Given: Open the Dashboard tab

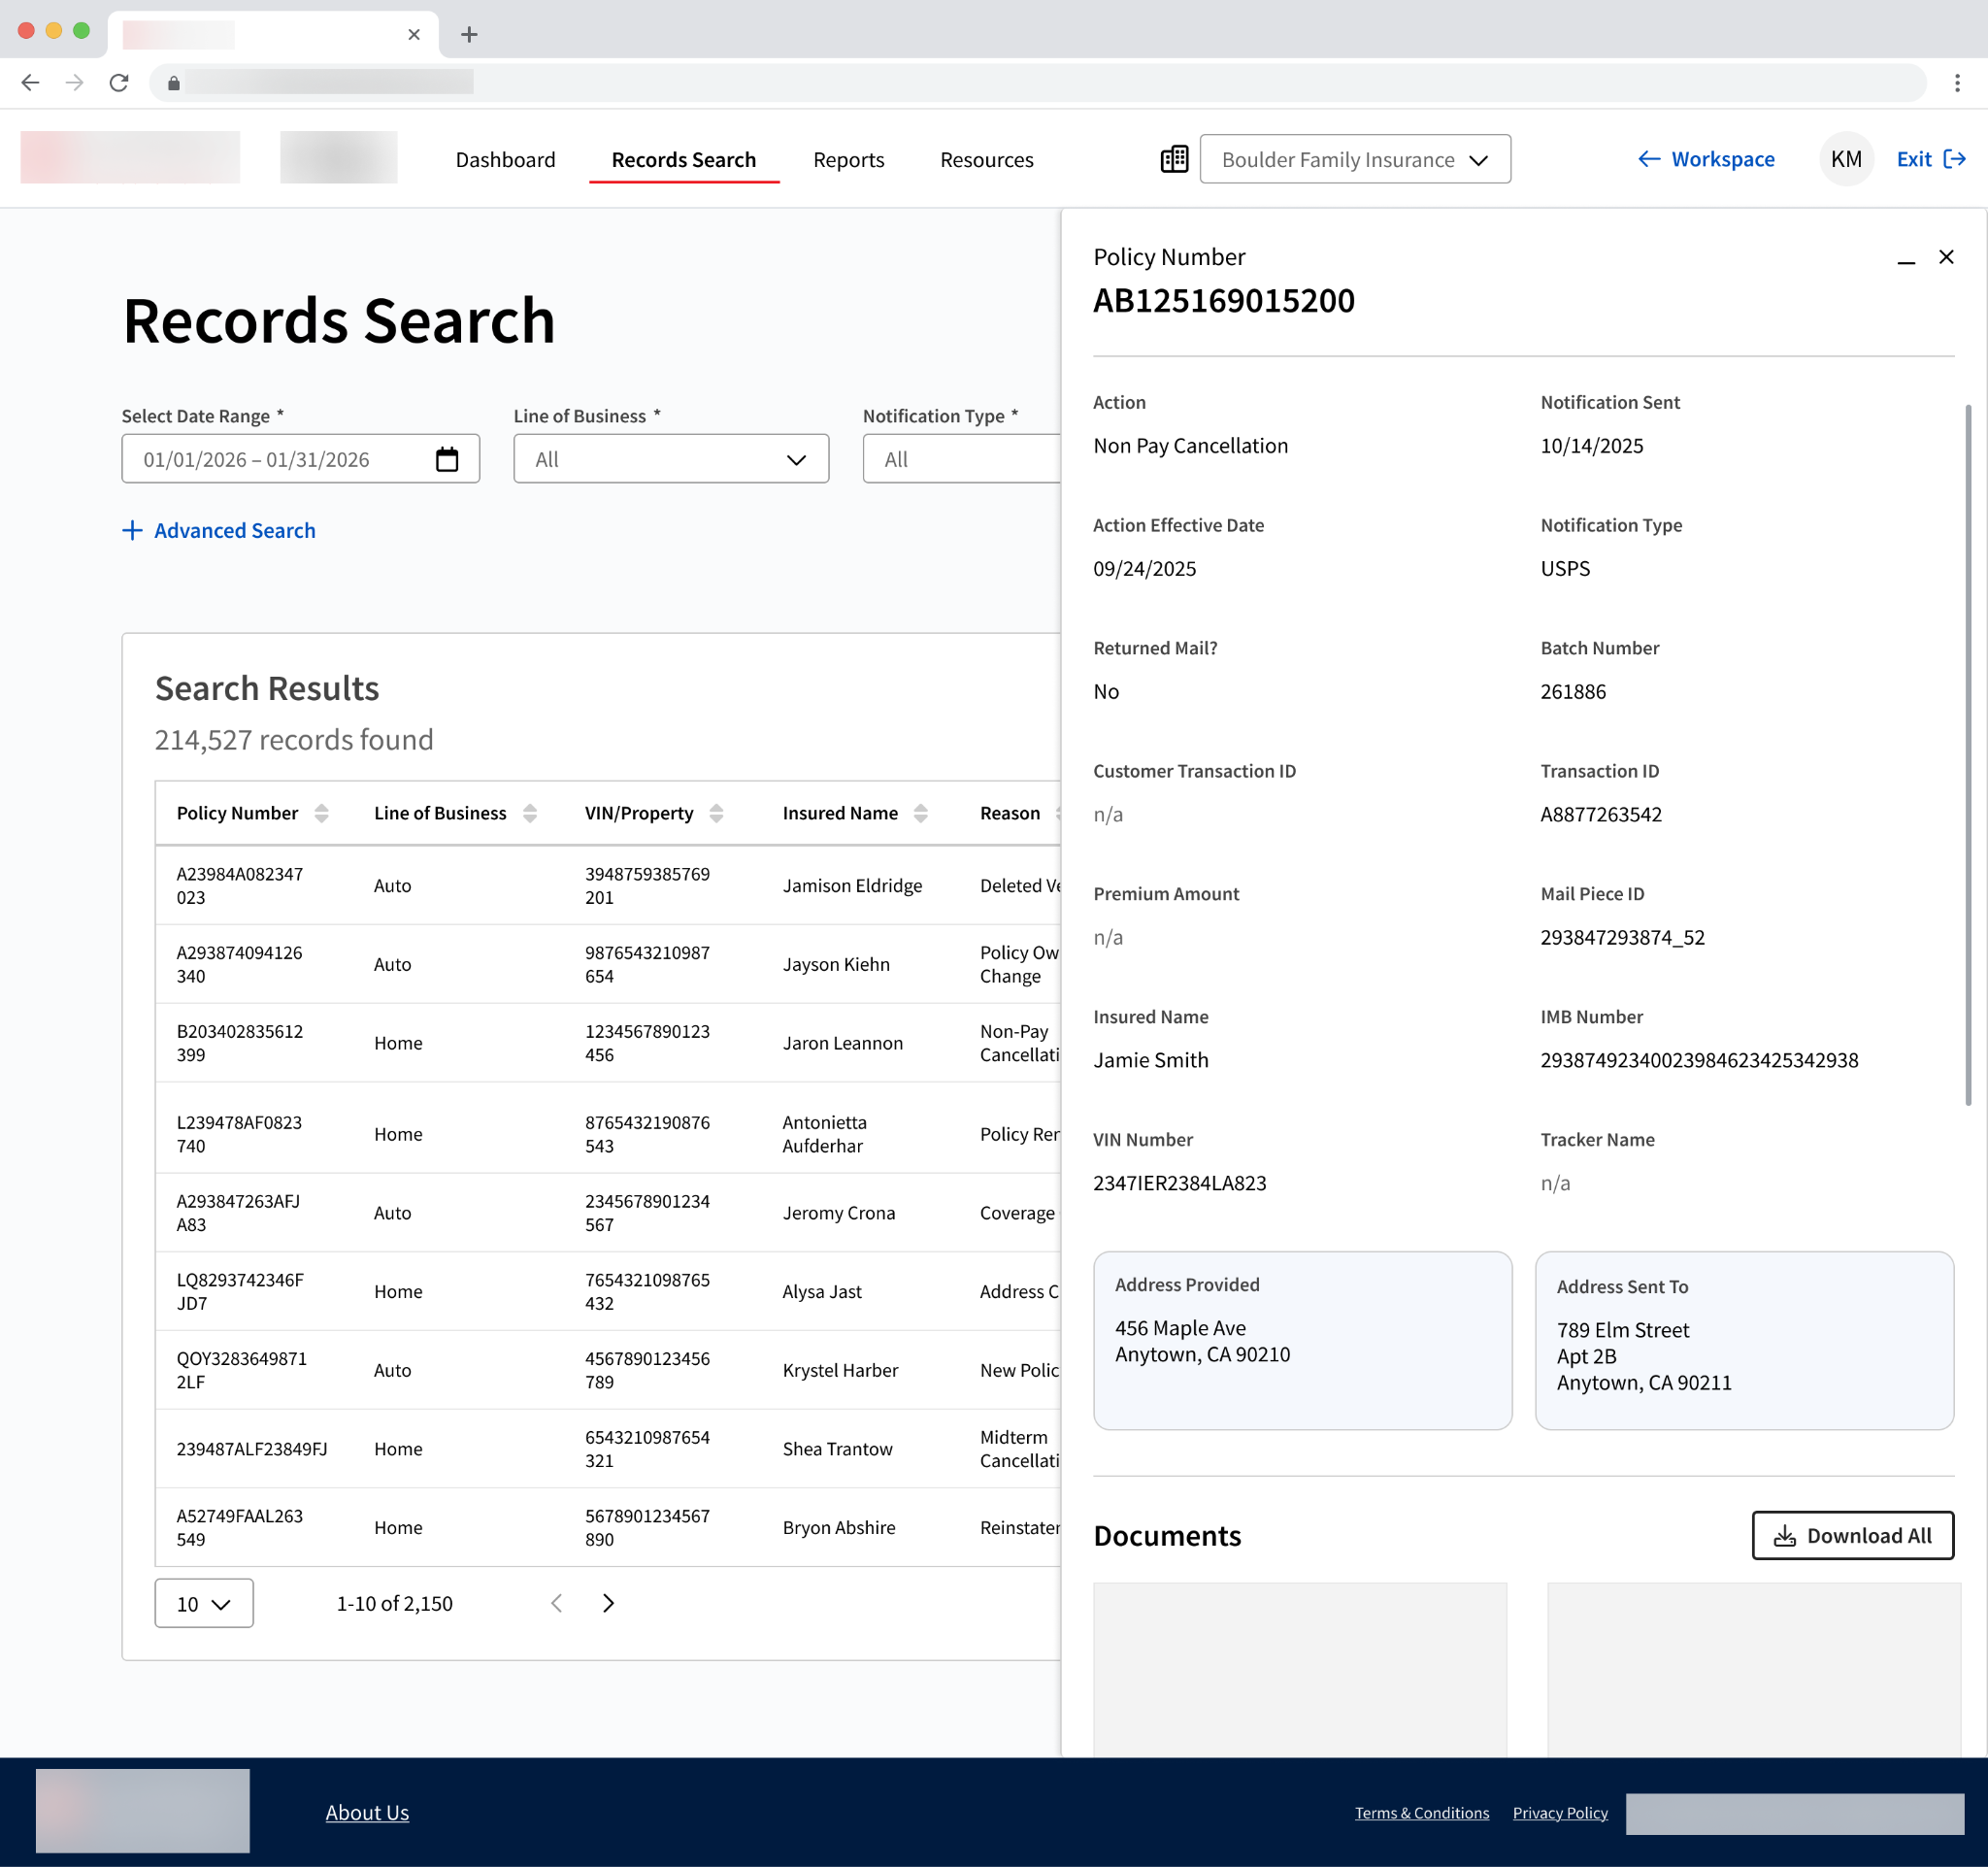Looking at the screenshot, I should tap(505, 159).
